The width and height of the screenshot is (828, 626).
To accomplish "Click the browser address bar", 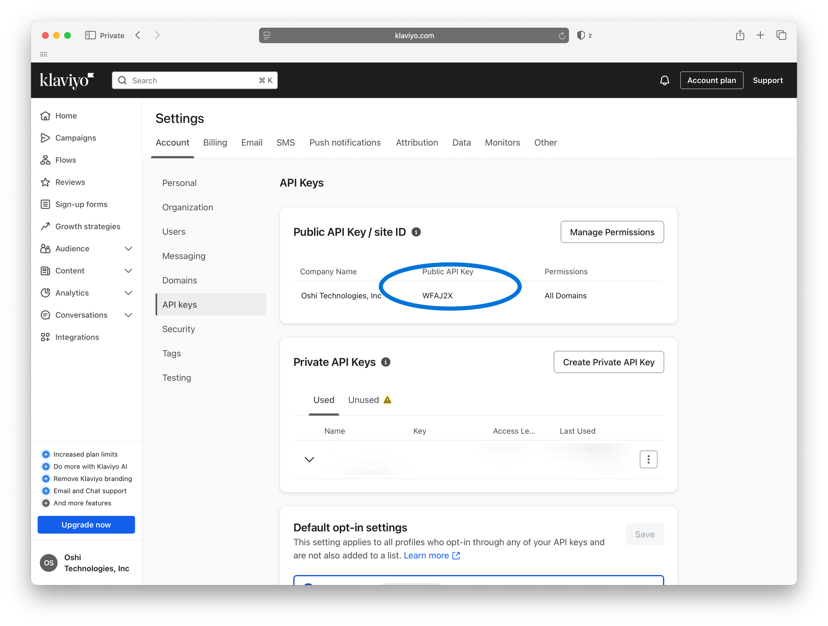I will [x=414, y=36].
